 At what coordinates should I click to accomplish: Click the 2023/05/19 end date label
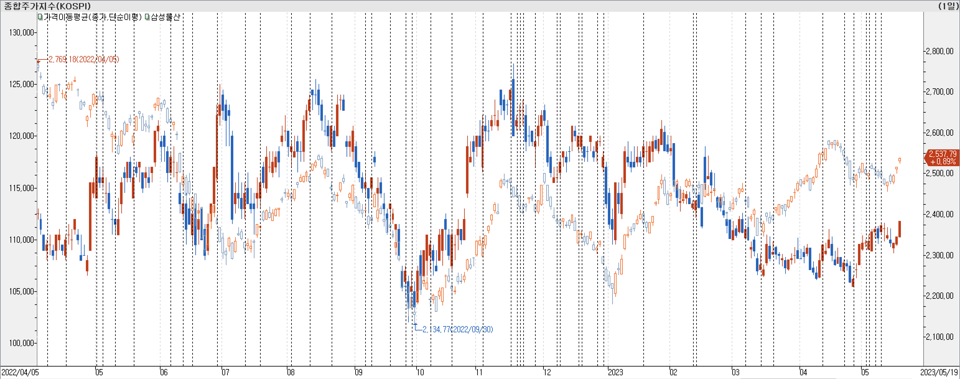click(x=939, y=372)
